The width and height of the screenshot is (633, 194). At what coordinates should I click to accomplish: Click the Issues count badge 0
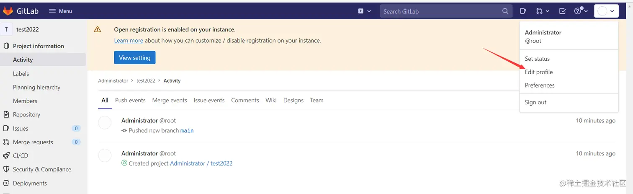coord(76,129)
